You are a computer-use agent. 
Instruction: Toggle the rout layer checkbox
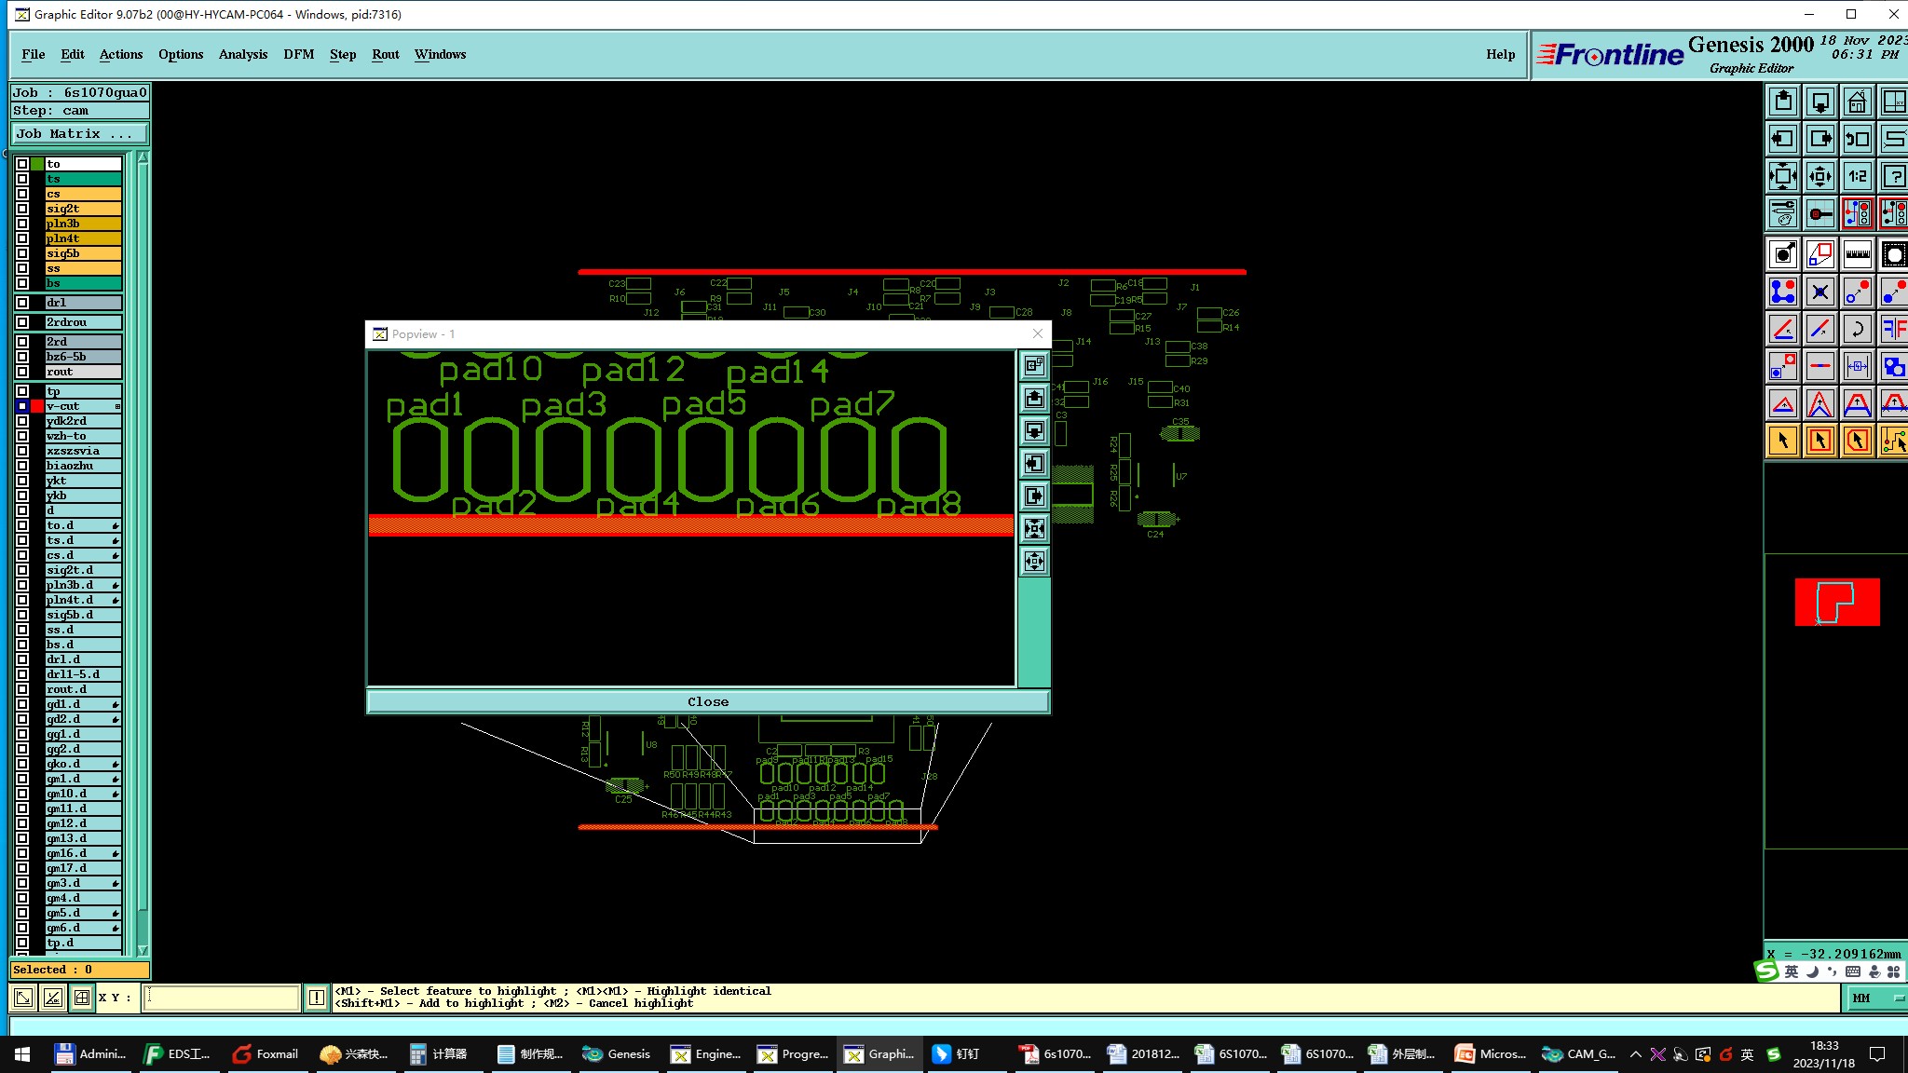(x=22, y=372)
